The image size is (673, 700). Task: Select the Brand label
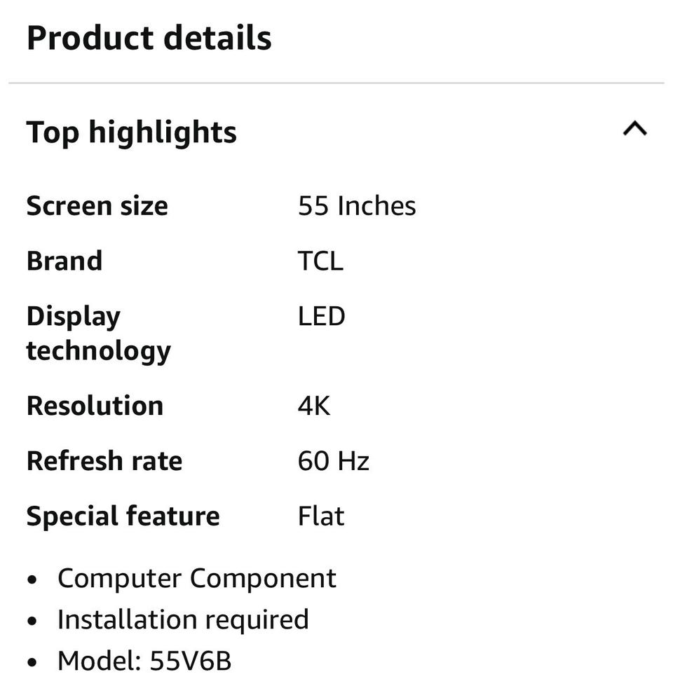[64, 261]
